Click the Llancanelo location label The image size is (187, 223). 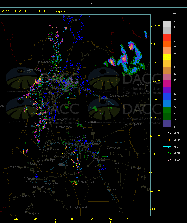[x=50, y=183]
